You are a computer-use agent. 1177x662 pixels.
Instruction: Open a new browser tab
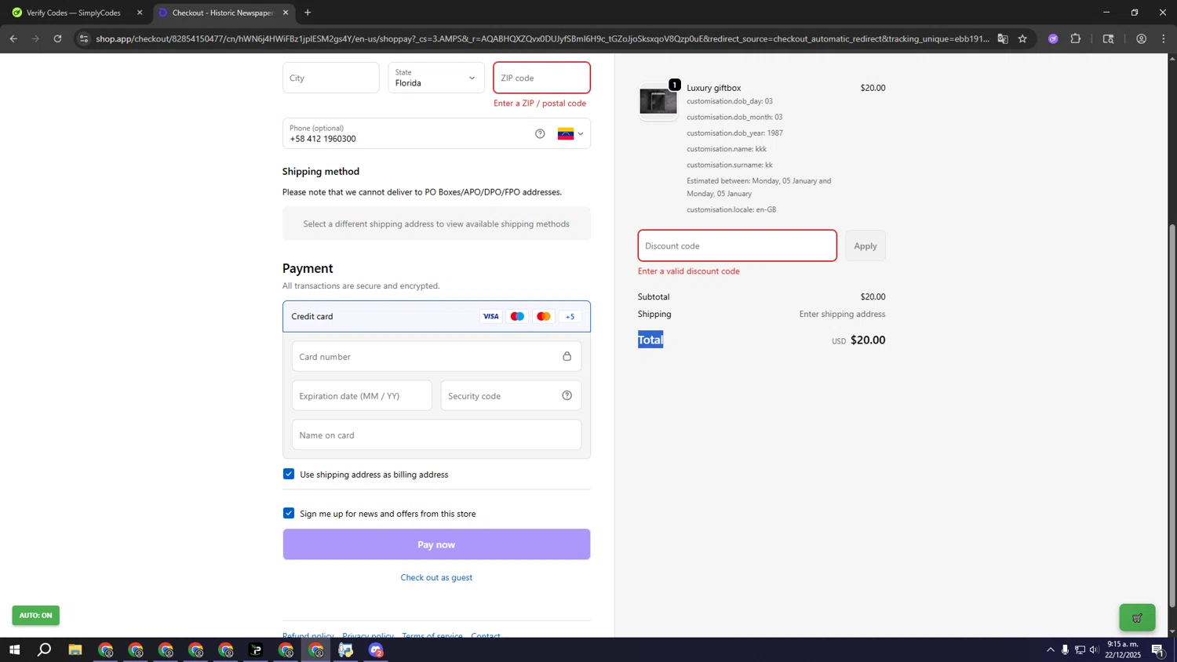pos(308,13)
